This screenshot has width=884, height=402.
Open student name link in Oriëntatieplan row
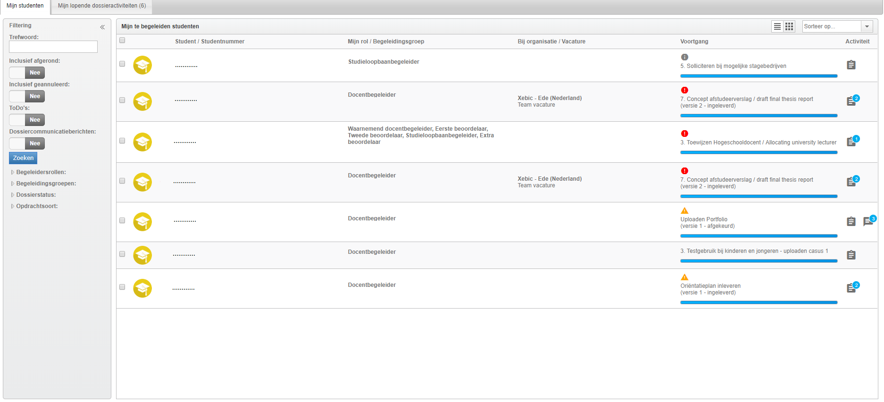(x=183, y=289)
